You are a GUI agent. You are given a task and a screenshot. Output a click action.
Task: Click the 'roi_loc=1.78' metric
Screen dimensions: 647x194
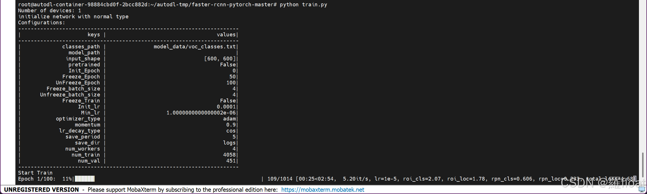point(466,179)
